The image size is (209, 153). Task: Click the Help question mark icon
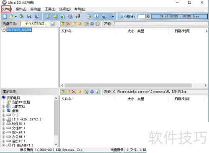(104, 17)
